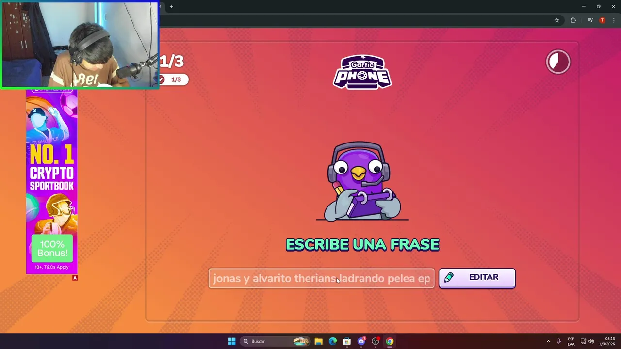Click the pencil icon on EDITAR
This screenshot has width=621, height=349.
coord(449,277)
